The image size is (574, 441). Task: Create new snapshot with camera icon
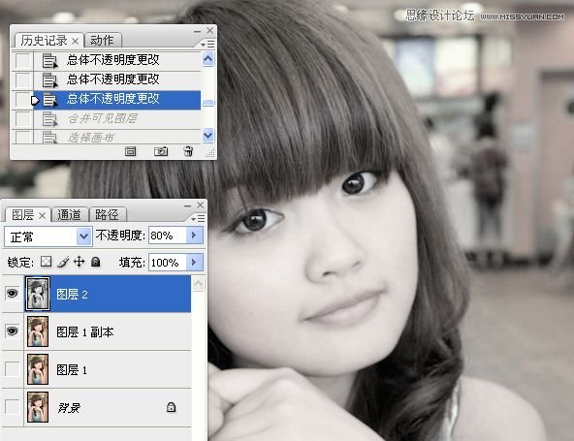click(x=161, y=151)
